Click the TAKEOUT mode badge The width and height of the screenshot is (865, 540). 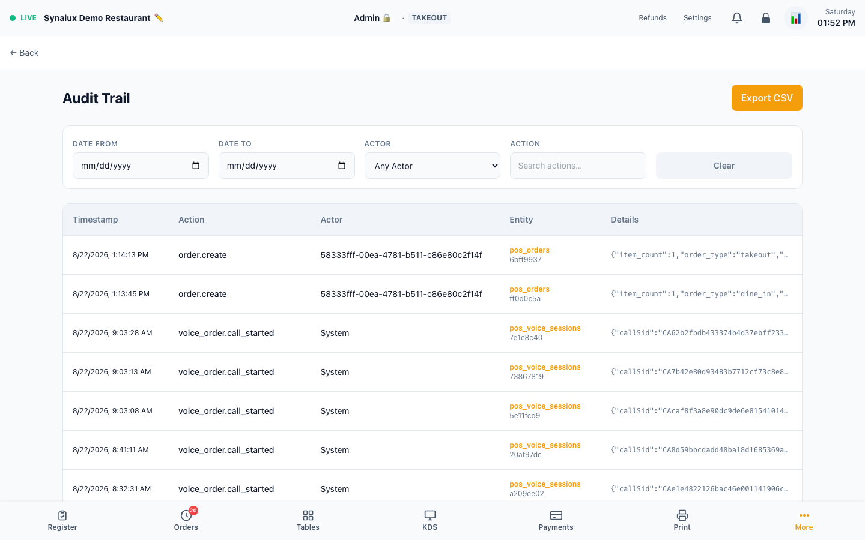pyautogui.click(x=429, y=18)
